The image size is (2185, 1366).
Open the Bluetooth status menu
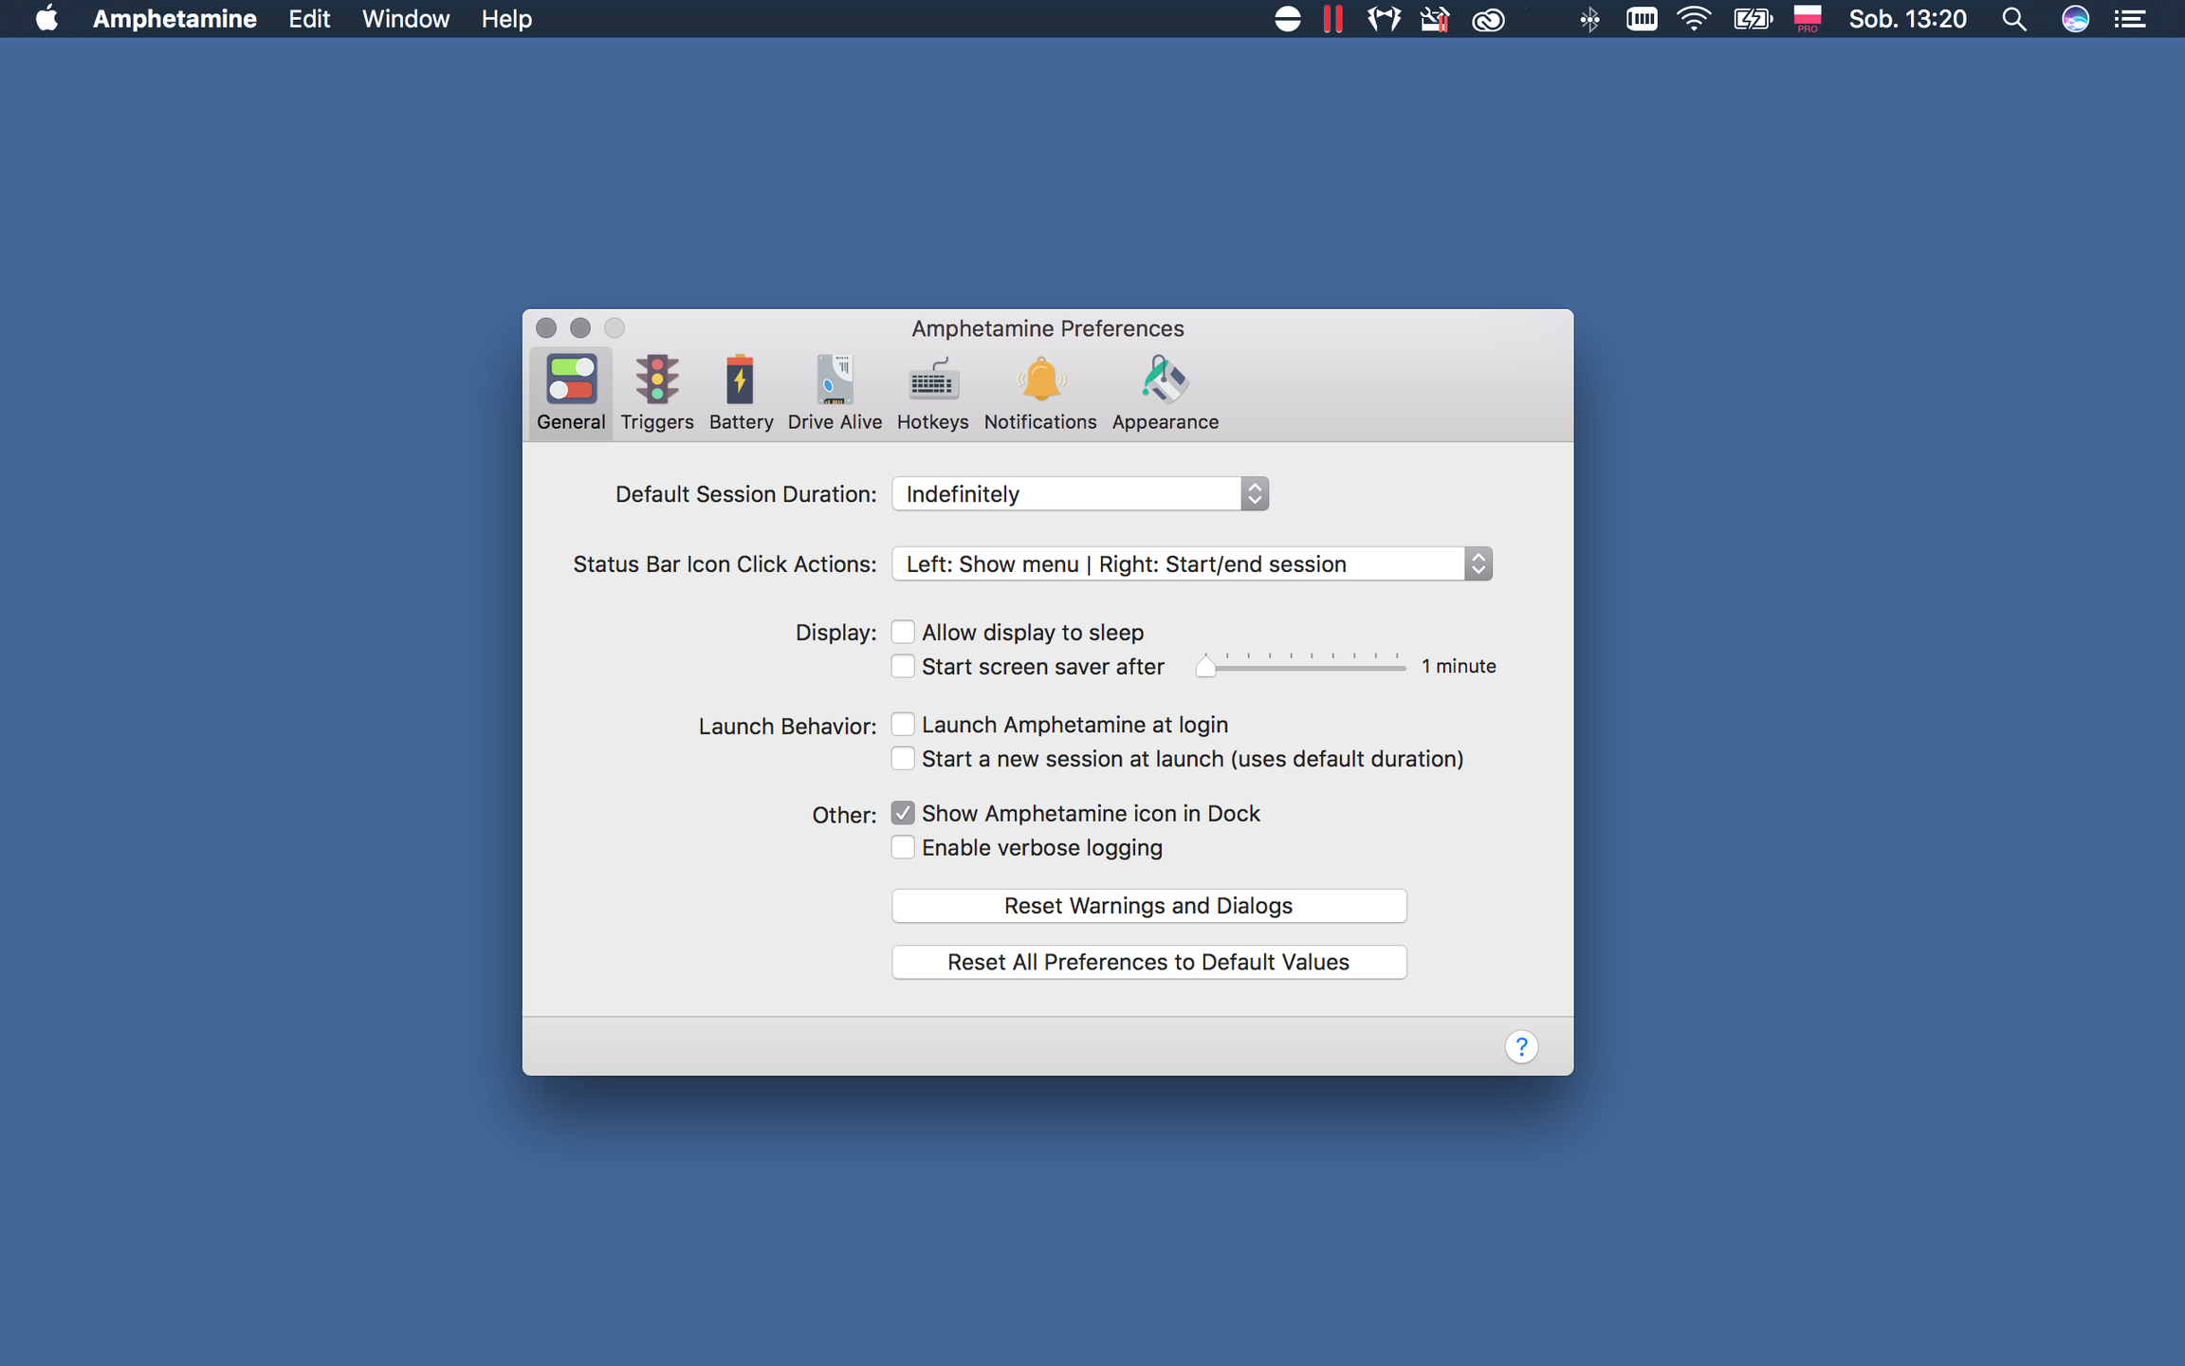1590,19
